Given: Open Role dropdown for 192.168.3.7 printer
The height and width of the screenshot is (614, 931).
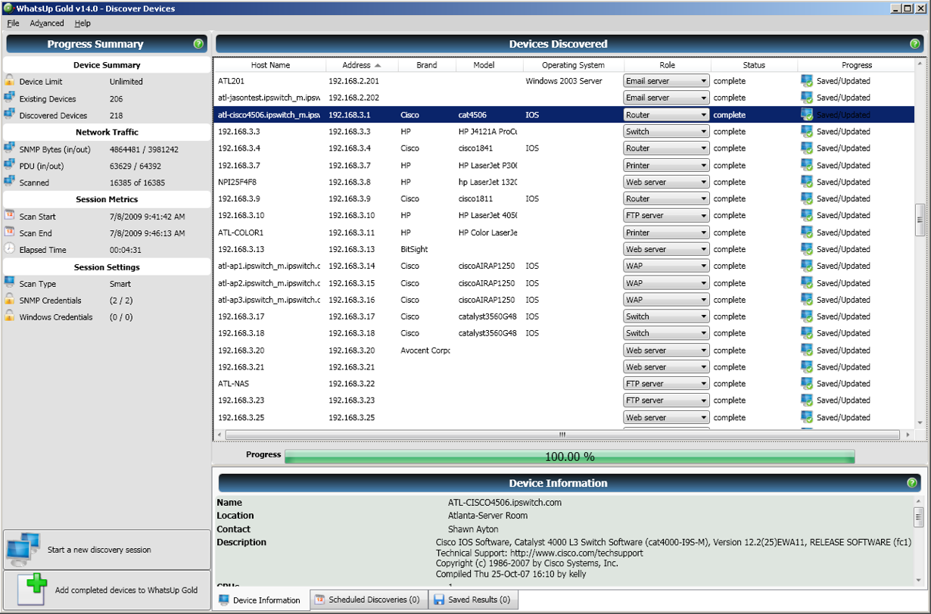Looking at the screenshot, I should [x=666, y=165].
